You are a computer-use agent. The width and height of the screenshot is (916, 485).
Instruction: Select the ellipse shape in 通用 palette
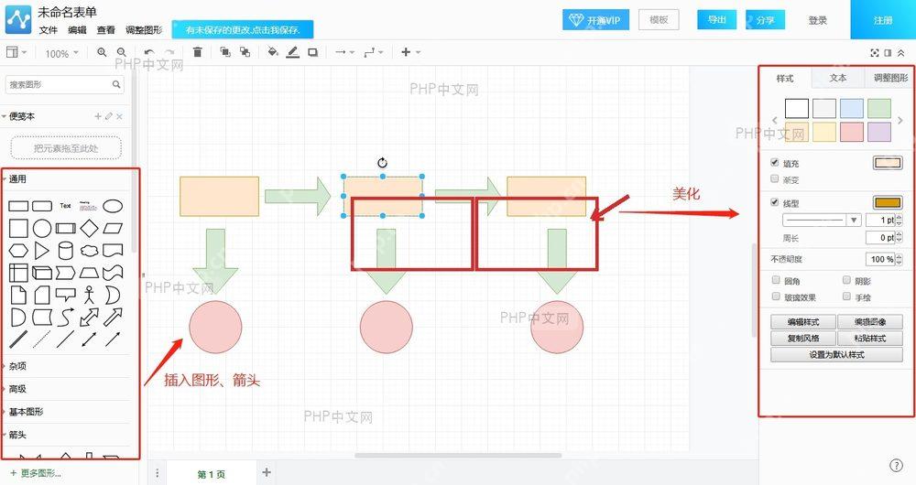[113, 206]
